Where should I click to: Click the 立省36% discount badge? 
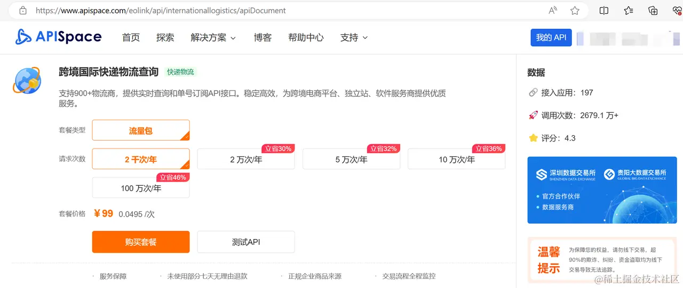click(x=489, y=149)
